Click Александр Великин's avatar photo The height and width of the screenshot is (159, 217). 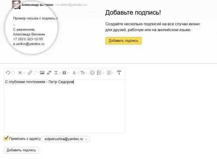[x=16, y=5]
